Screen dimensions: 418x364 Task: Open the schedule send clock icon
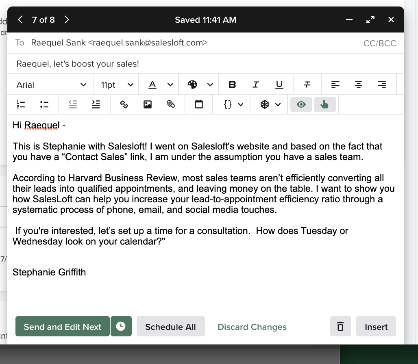[x=121, y=327]
